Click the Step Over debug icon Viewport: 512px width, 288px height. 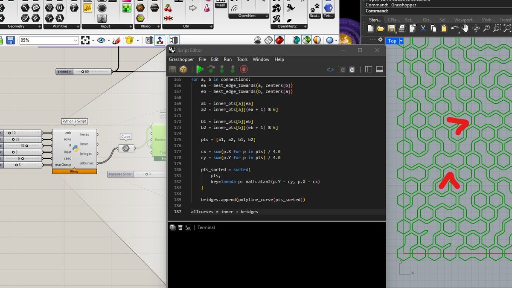tap(211, 69)
